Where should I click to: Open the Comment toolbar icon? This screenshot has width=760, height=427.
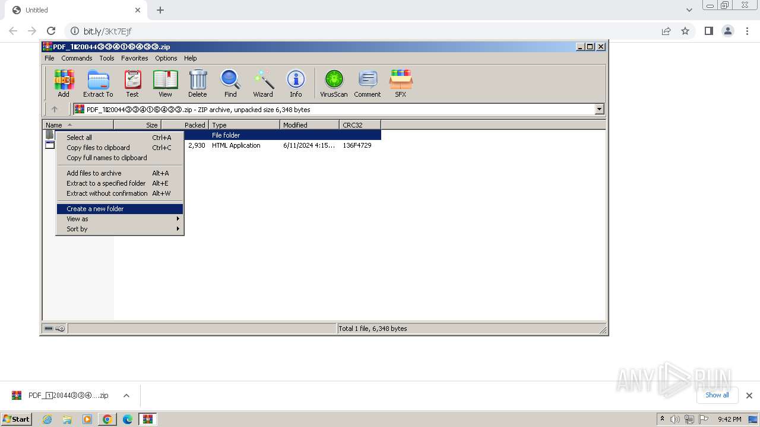point(368,84)
